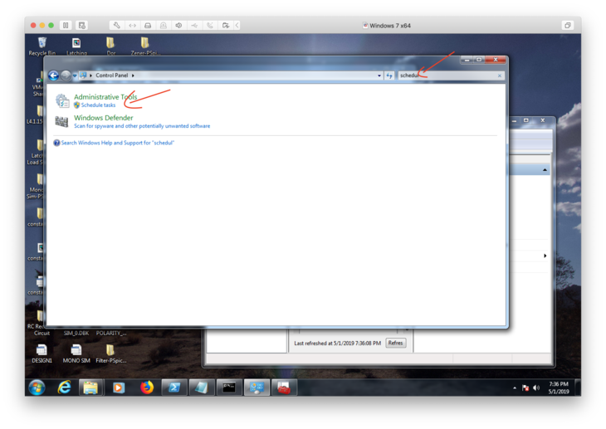Click the Windows Defender castle wall icon

coord(61,122)
